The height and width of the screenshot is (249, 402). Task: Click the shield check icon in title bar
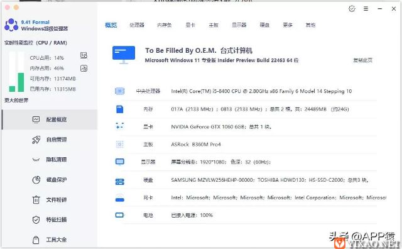(352, 9)
